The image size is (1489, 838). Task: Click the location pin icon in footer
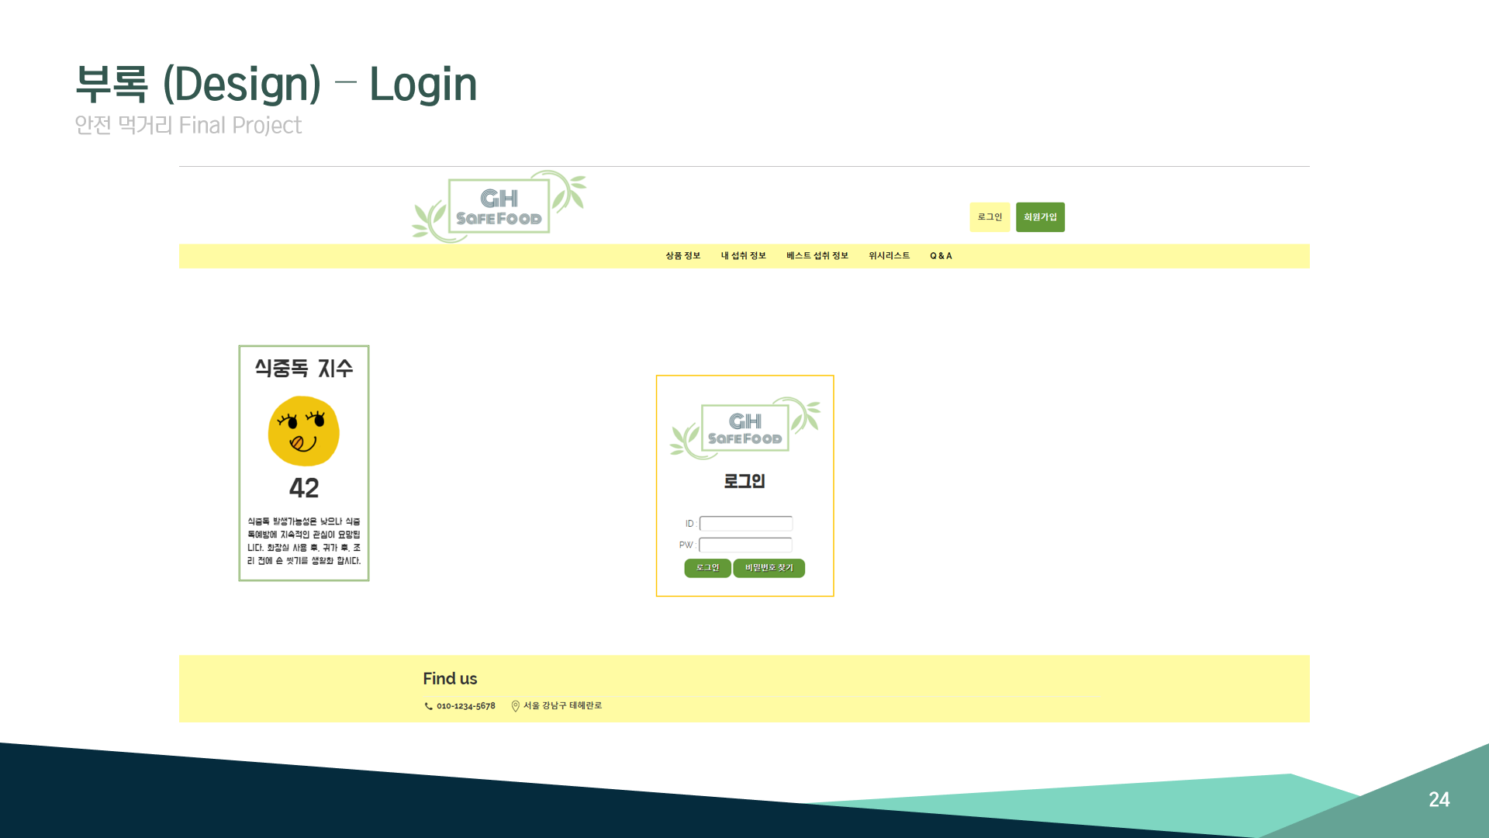(515, 706)
